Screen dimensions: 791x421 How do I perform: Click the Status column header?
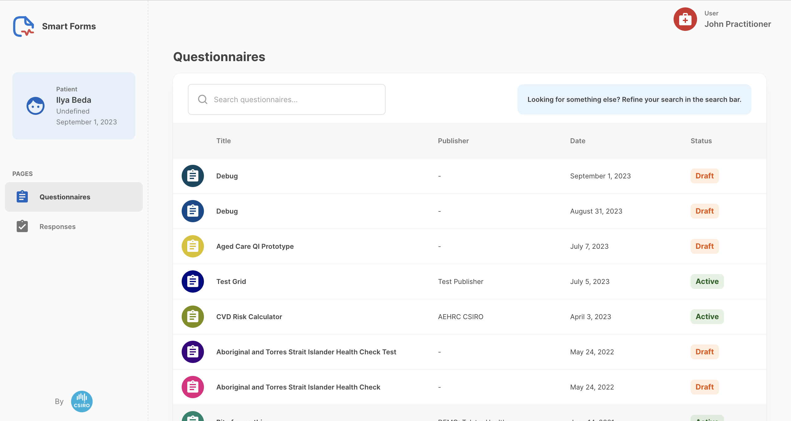(701, 141)
